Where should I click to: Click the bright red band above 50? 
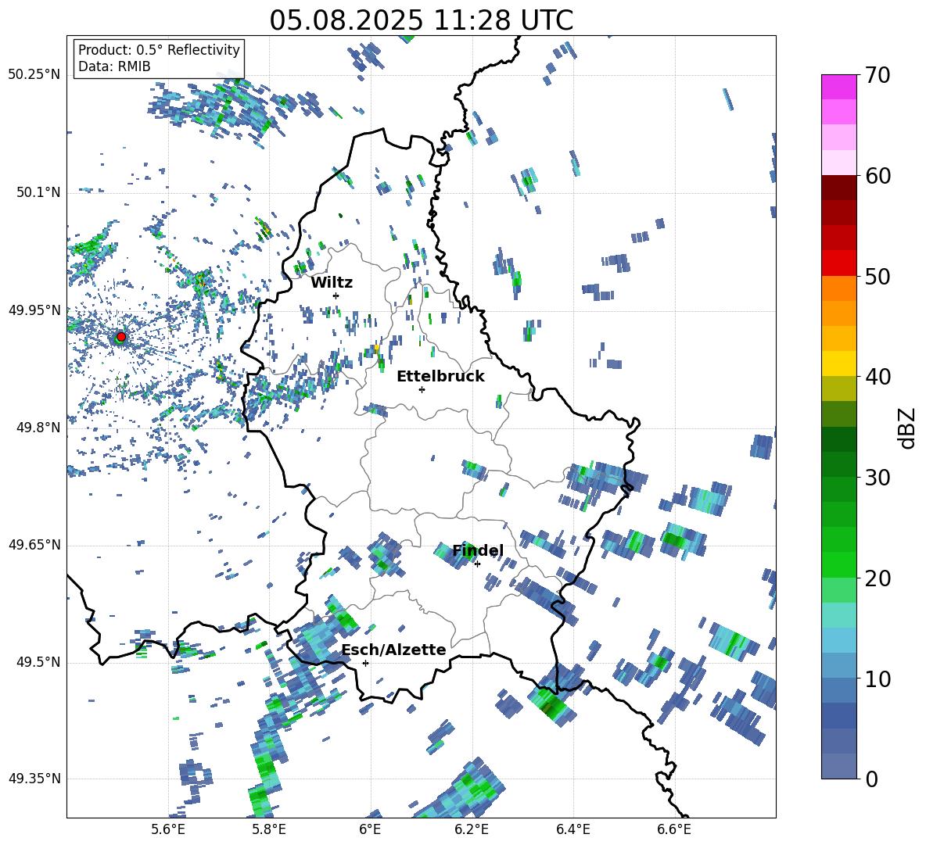tap(838, 263)
